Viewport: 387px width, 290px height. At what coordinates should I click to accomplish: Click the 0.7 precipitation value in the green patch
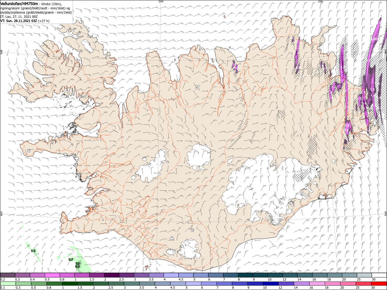71,259
